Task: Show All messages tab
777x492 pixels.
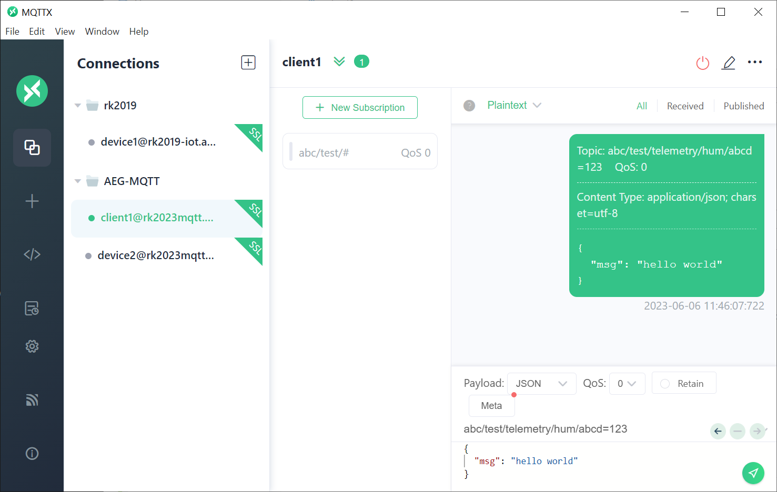Action: click(x=642, y=106)
